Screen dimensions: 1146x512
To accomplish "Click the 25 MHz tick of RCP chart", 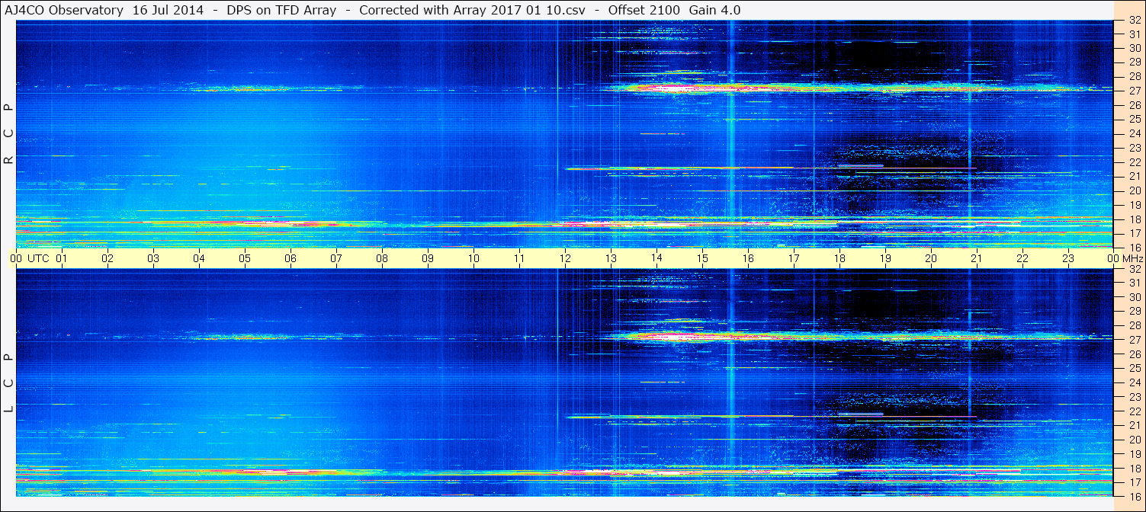I will pos(1135,120).
